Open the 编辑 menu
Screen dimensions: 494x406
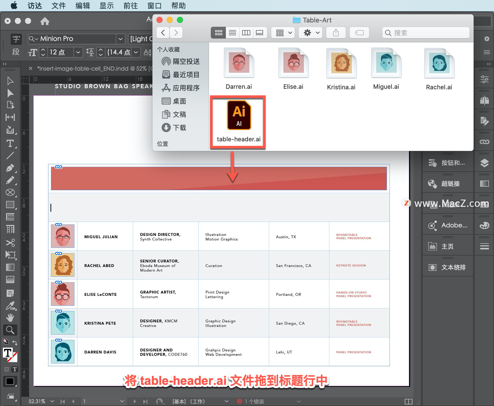coord(82,5)
